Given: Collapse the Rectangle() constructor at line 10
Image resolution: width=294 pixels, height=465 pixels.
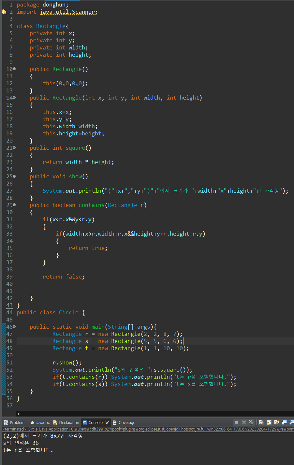Looking at the screenshot, I should tap(14, 69).
